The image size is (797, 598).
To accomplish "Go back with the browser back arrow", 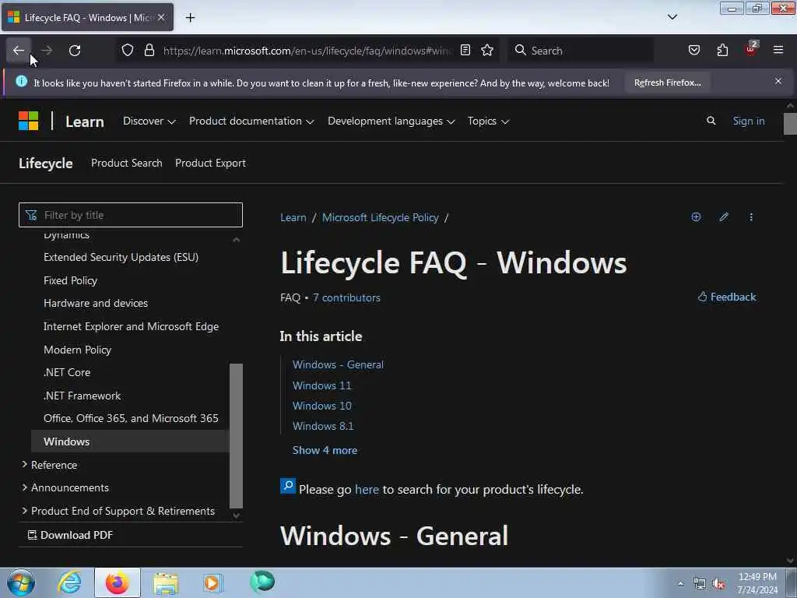I will (19, 51).
